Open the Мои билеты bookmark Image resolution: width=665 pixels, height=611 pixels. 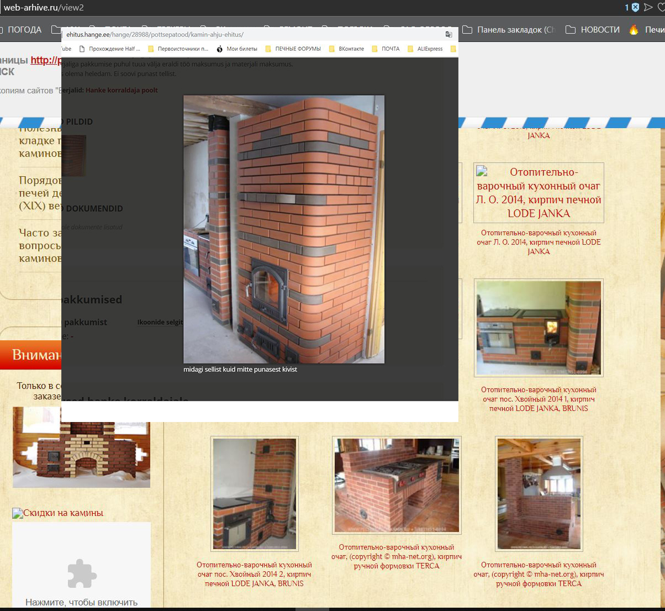click(x=237, y=49)
